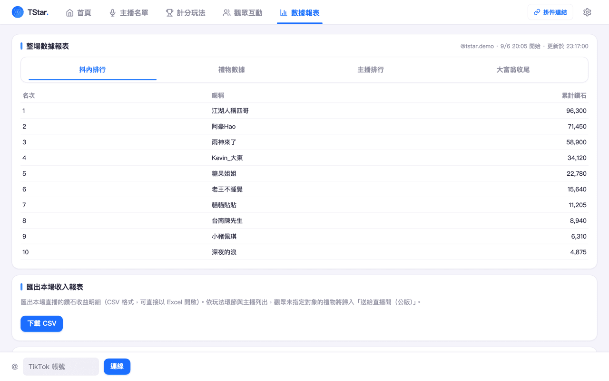Click the 名次 column header

coord(29,95)
